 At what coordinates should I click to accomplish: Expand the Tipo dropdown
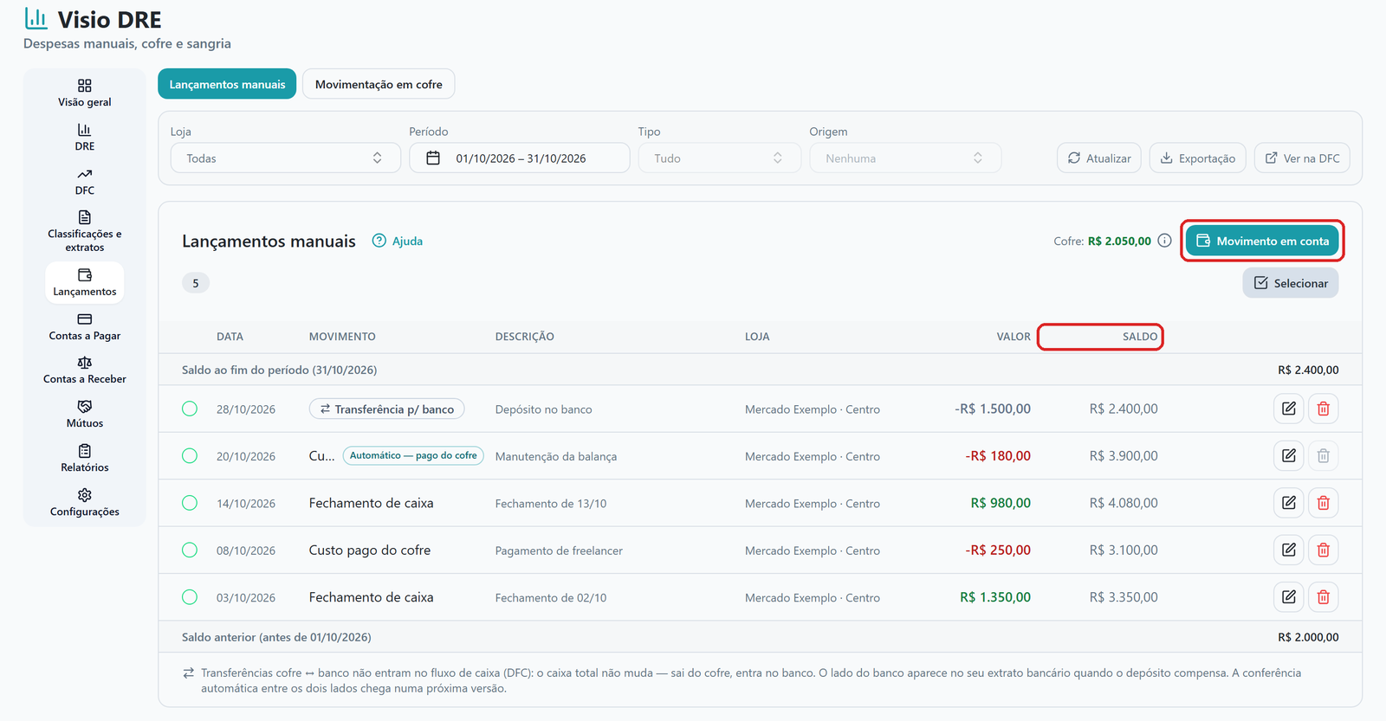coord(719,158)
